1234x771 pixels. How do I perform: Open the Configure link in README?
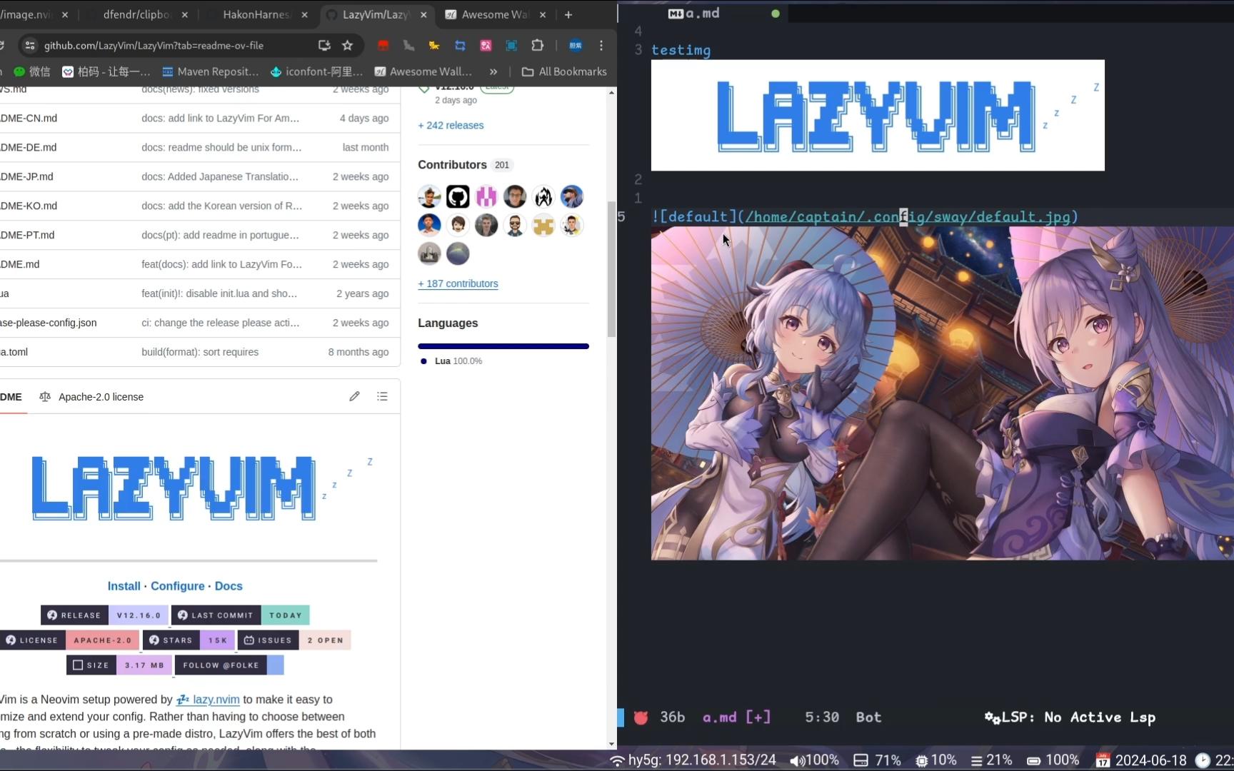[178, 586]
